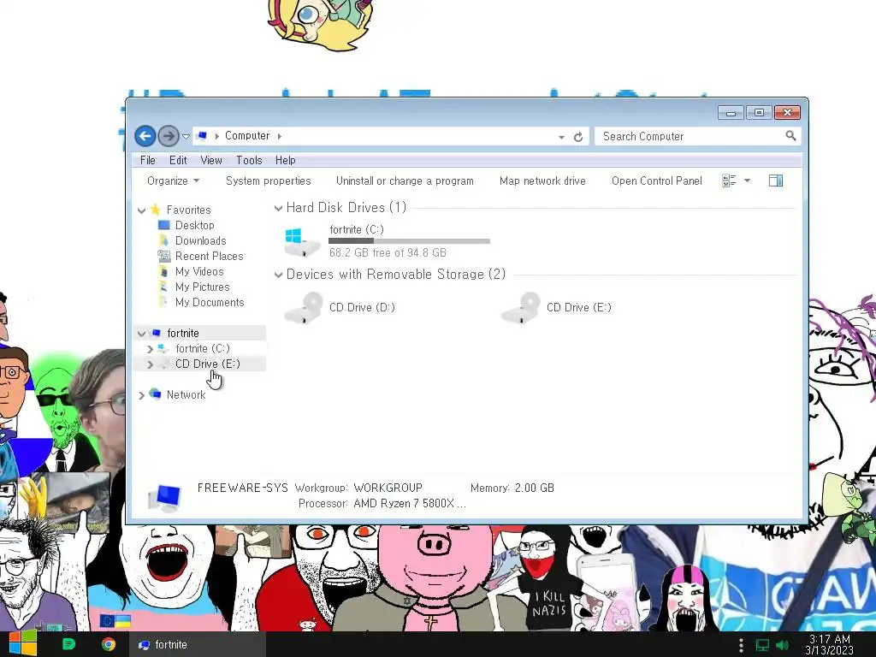Select Network in the navigation pane
This screenshot has width=876, height=657.
point(186,394)
